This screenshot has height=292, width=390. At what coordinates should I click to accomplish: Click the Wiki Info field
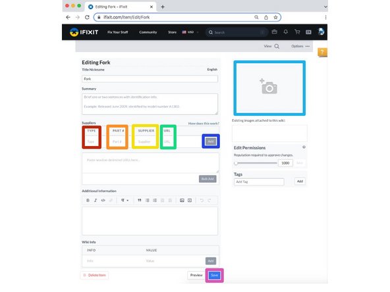pyautogui.click(x=112, y=261)
